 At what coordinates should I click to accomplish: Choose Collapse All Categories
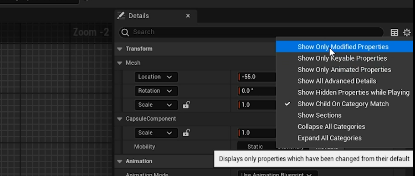(331, 127)
